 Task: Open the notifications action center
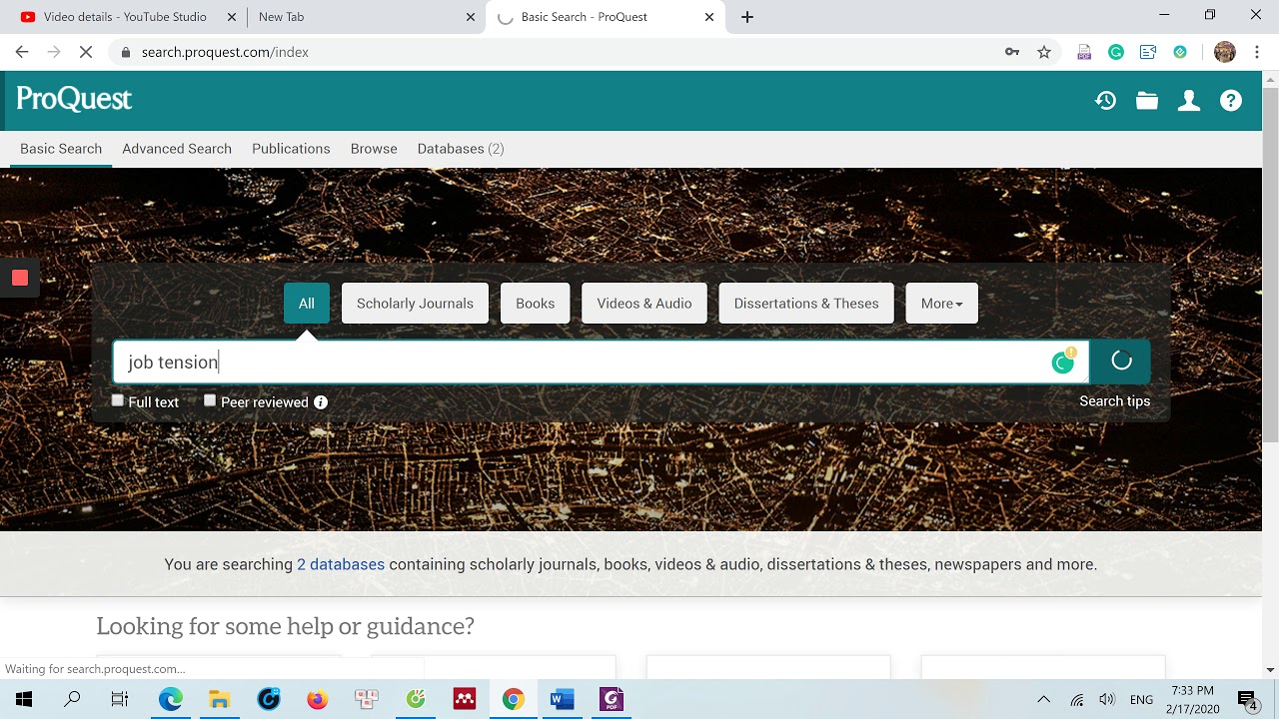pos(1247,699)
